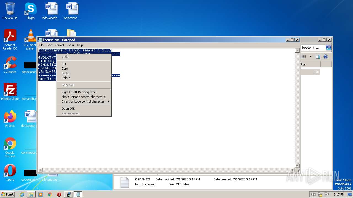The height and width of the screenshot is (198, 353).
Task: Open the Edit menu in Notepad
Action: [x=49, y=45]
